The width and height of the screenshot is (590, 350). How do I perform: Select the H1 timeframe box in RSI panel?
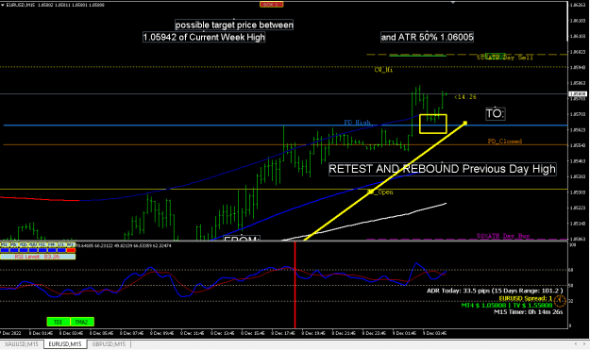tap(42, 244)
